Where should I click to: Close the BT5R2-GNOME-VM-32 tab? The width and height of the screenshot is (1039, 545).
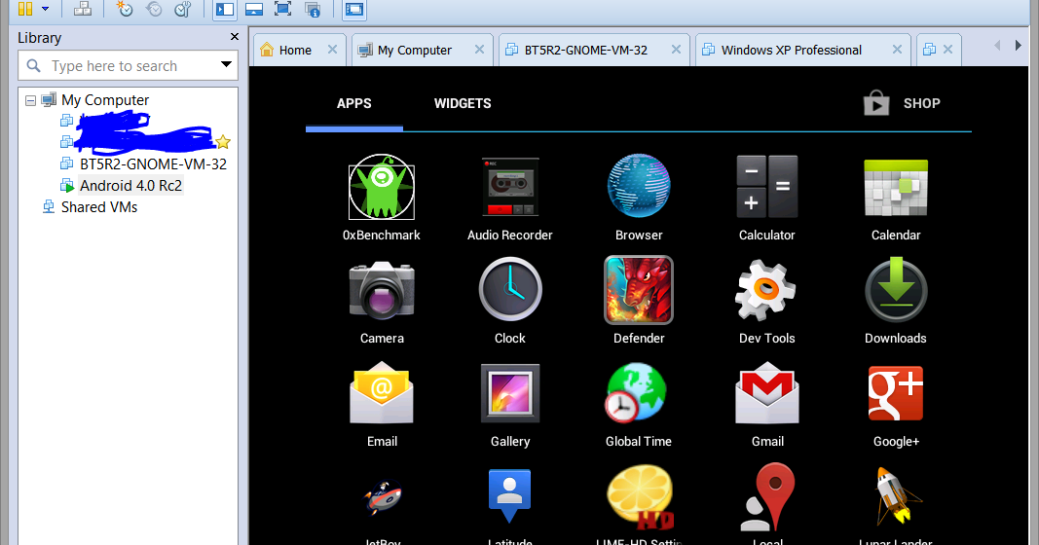[676, 50]
